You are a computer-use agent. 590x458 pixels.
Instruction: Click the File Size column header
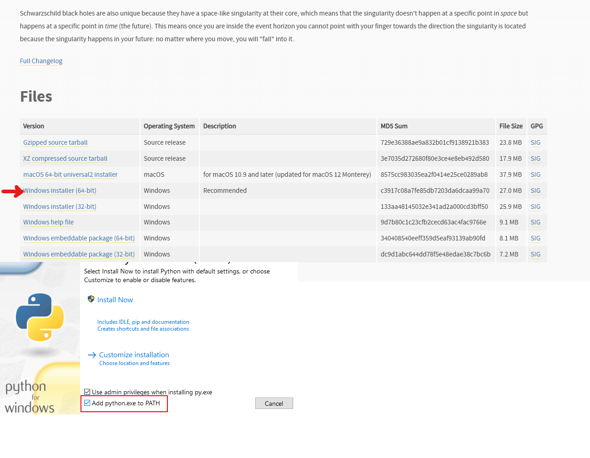[x=511, y=126]
